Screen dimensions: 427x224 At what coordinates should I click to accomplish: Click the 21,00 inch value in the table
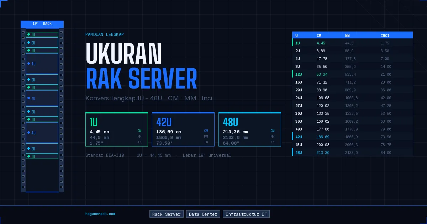(386, 74)
